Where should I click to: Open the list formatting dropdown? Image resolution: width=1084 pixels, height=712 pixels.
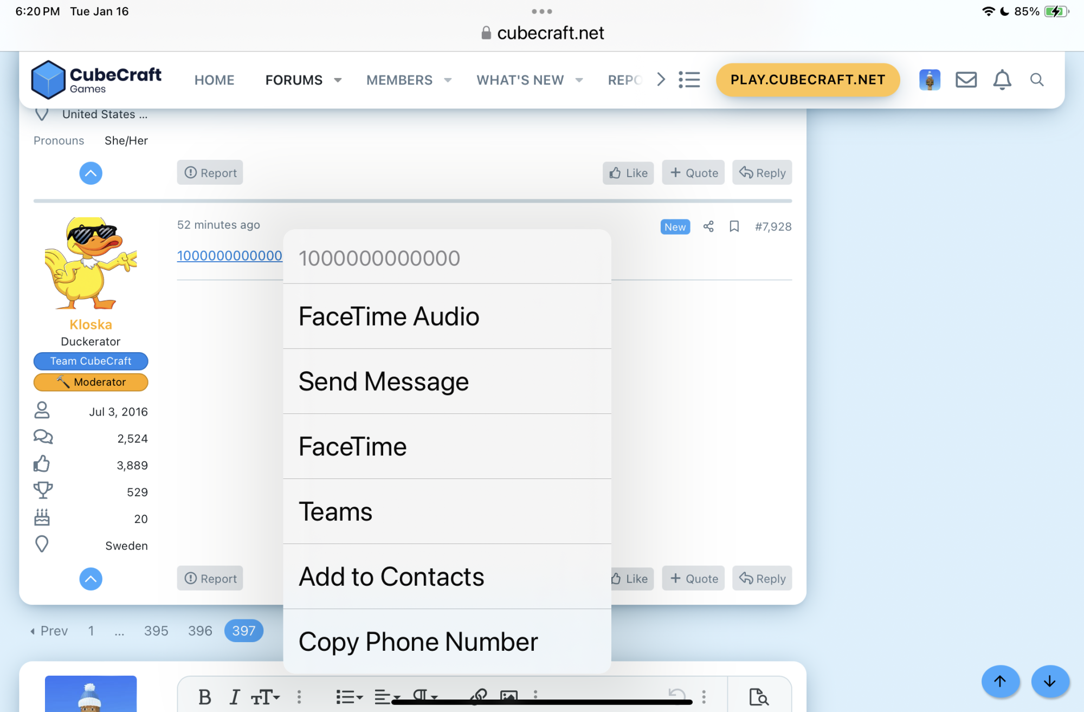(349, 697)
